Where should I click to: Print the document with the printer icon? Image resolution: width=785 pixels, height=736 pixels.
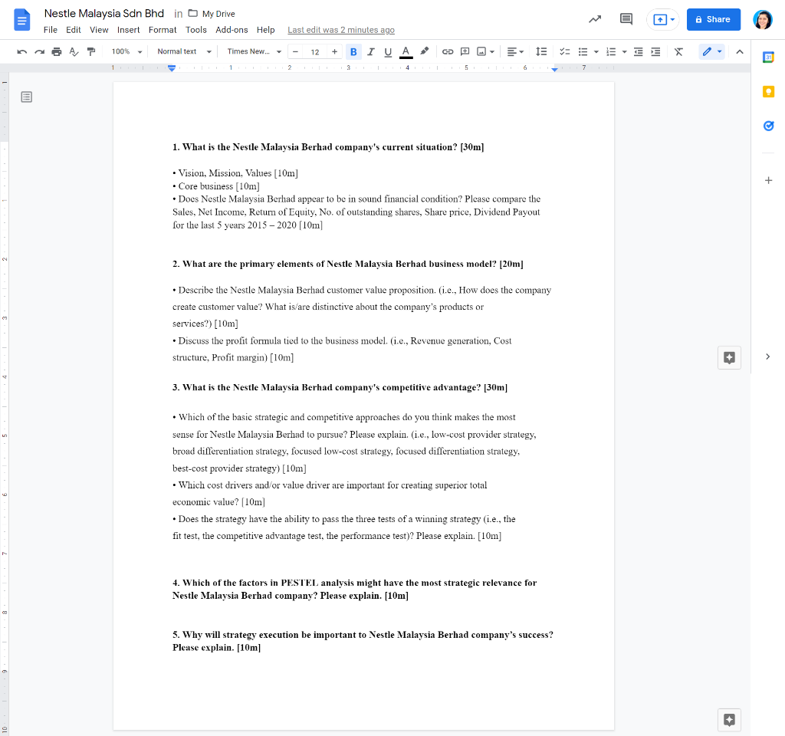click(x=57, y=51)
